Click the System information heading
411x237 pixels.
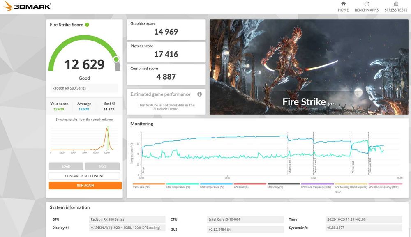click(x=70, y=207)
